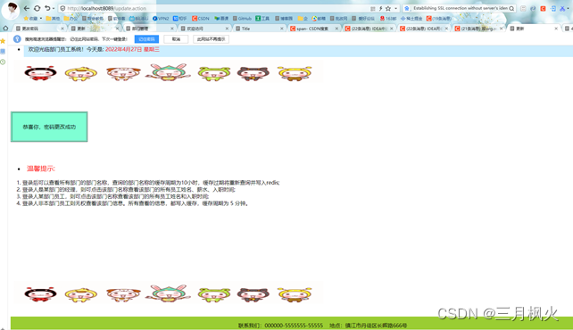This screenshot has width=573, height=330.
Task: Click the green frog cartoon in bottom banner
Action: (214, 294)
